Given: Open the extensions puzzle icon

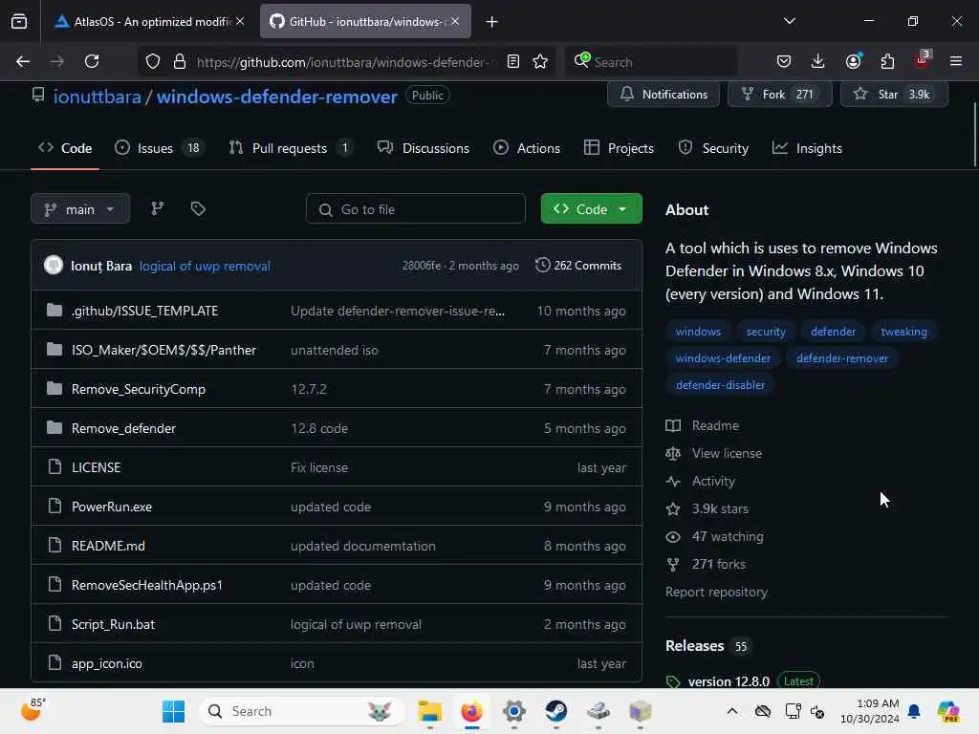Looking at the screenshot, I should (887, 61).
